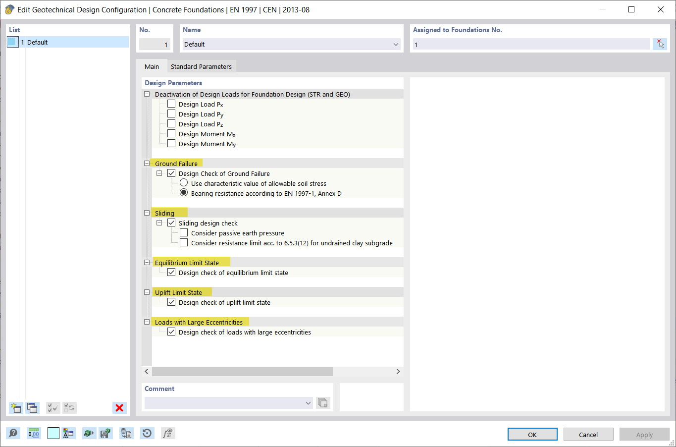Uncheck Design Check of Ground Failure
676x447 pixels.
tap(171, 173)
